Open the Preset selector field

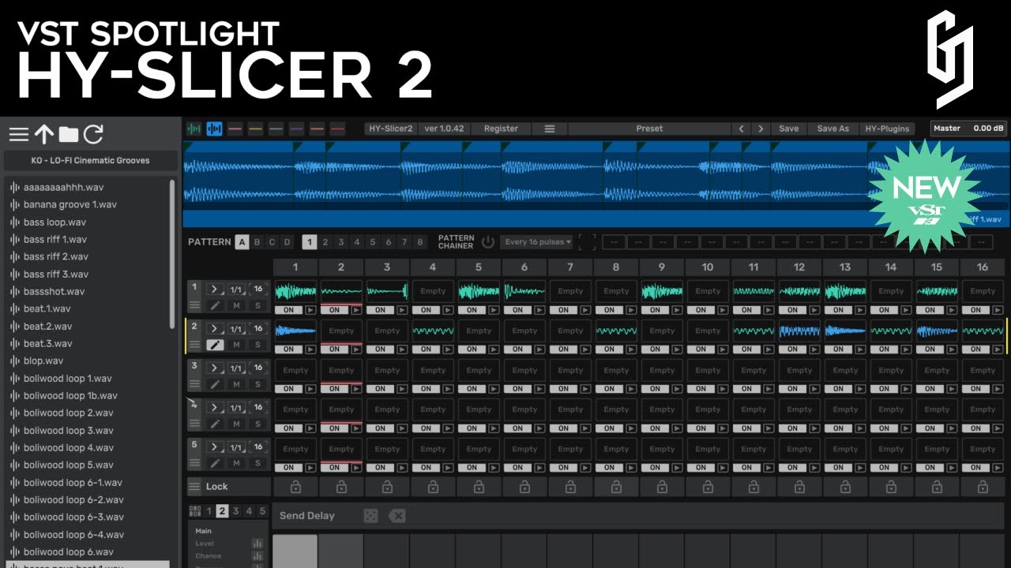(x=649, y=129)
